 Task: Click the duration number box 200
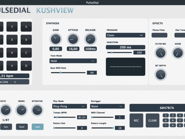click(139, 53)
